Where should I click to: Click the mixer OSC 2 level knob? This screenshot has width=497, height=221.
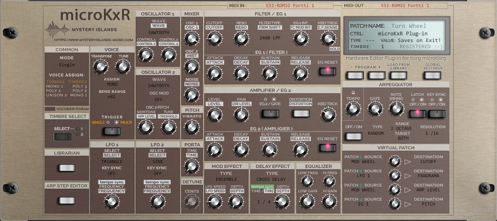192,66
